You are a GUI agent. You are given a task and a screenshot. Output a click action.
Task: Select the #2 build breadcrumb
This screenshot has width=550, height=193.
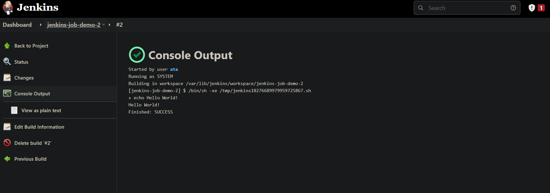119,25
